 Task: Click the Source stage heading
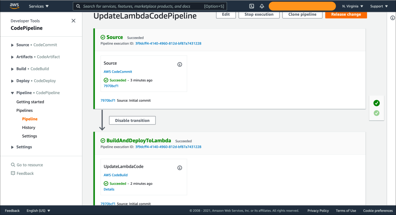coord(114,38)
